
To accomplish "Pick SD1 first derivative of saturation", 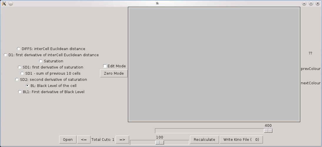I will (x=20, y=67).
